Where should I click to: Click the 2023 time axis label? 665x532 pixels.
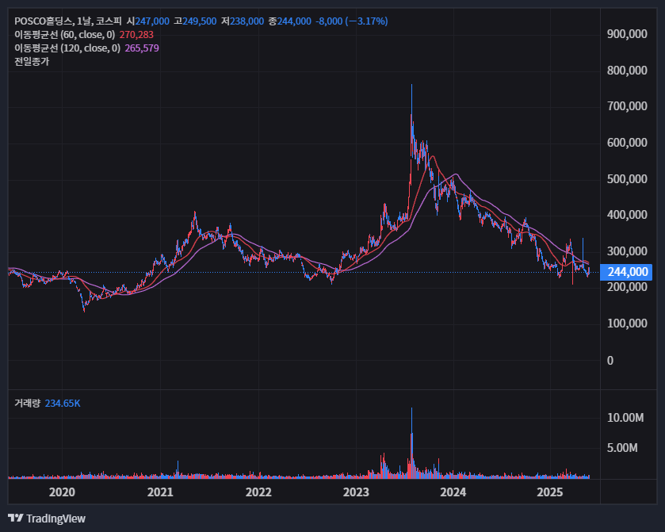(356, 492)
